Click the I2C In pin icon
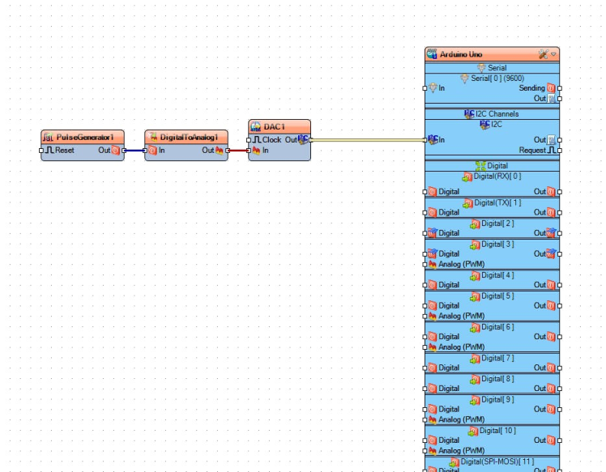The image size is (606, 472). [x=433, y=139]
